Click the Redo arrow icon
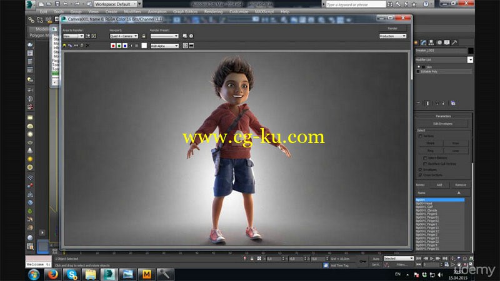 [x=77, y=4]
